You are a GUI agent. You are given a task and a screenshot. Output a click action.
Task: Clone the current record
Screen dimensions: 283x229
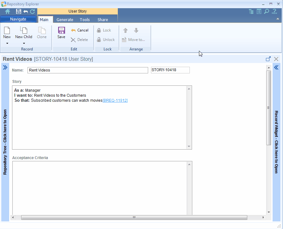point(42,32)
